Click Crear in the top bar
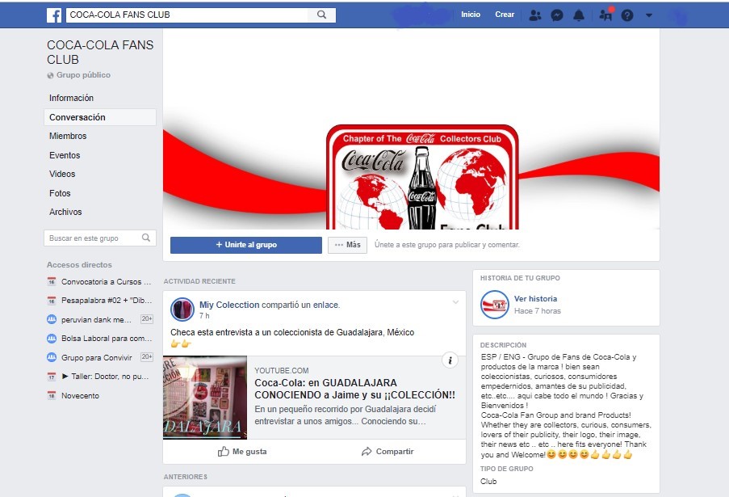 point(505,15)
